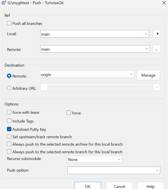Uncheck Autoload Putty Key
Screen dimensions: 168x189
point(9,129)
